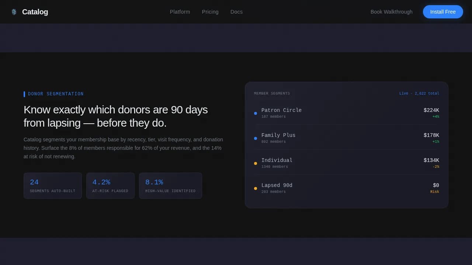
Task: Click the orange dot beside Individual
Action: 256,163
